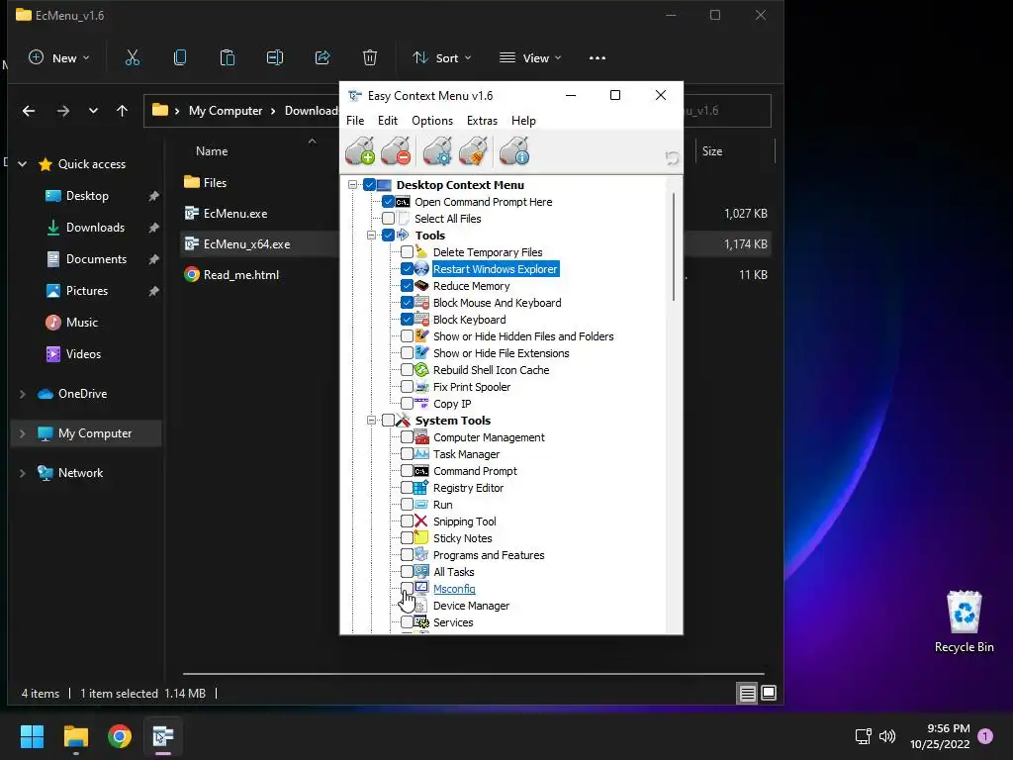Viewport: 1013px width, 760px height.
Task: Open the New dropdown in Explorer
Action: click(59, 57)
